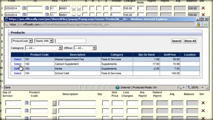This screenshot has width=213, height=120.
Task: Click the page icon left of the address URL
Action: [x=7, y=24]
